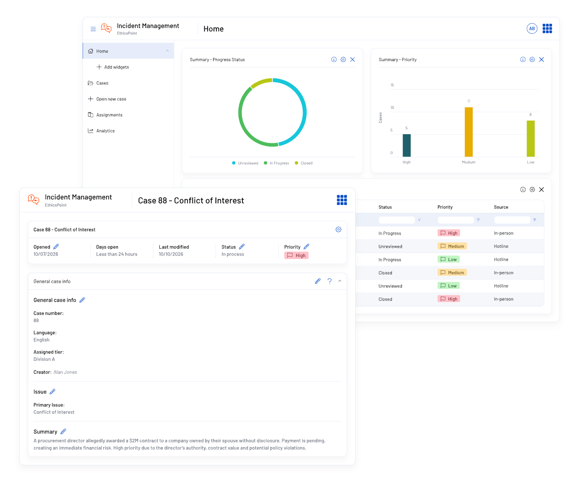This screenshot has height=482, width=578.
Task: Open Status column filter dropdown
Action: (419, 220)
